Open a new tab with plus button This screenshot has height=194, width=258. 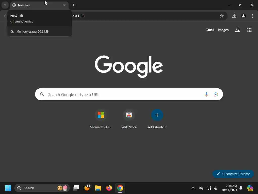[74, 5]
